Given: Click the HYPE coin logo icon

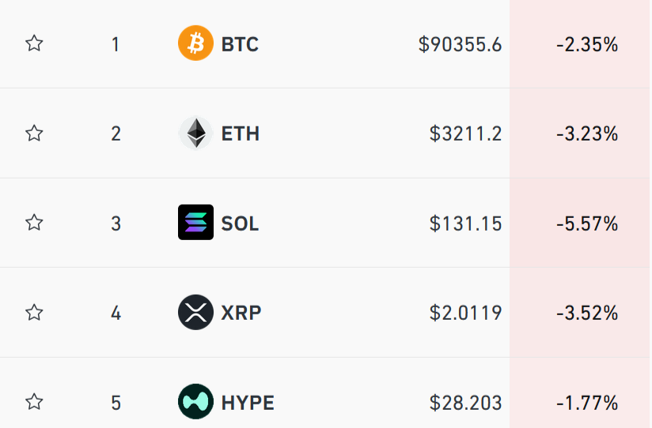Looking at the screenshot, I should pos(195,402).
